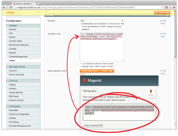The width and height of the screenshot is (178, 136).
Task: Open Persistent Shopping Cart configuration
Action: (x=20, y=126)
